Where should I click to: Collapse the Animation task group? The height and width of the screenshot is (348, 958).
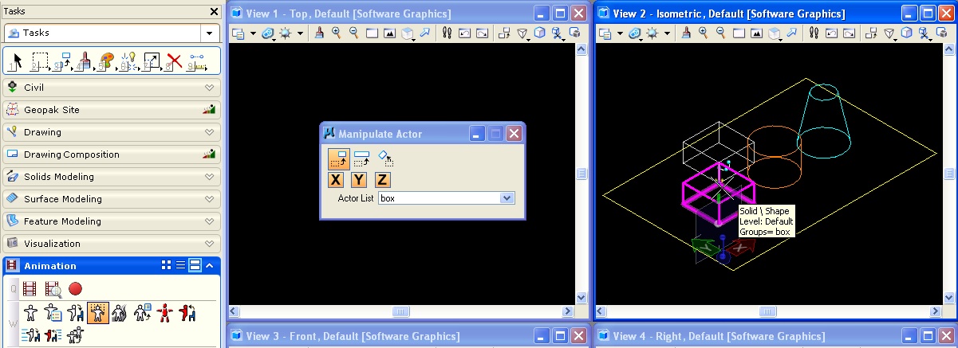click(x=209, y=265)
